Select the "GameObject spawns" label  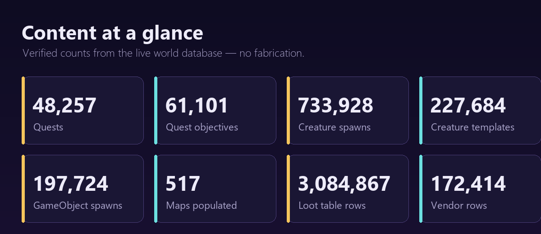click(78, 206)
